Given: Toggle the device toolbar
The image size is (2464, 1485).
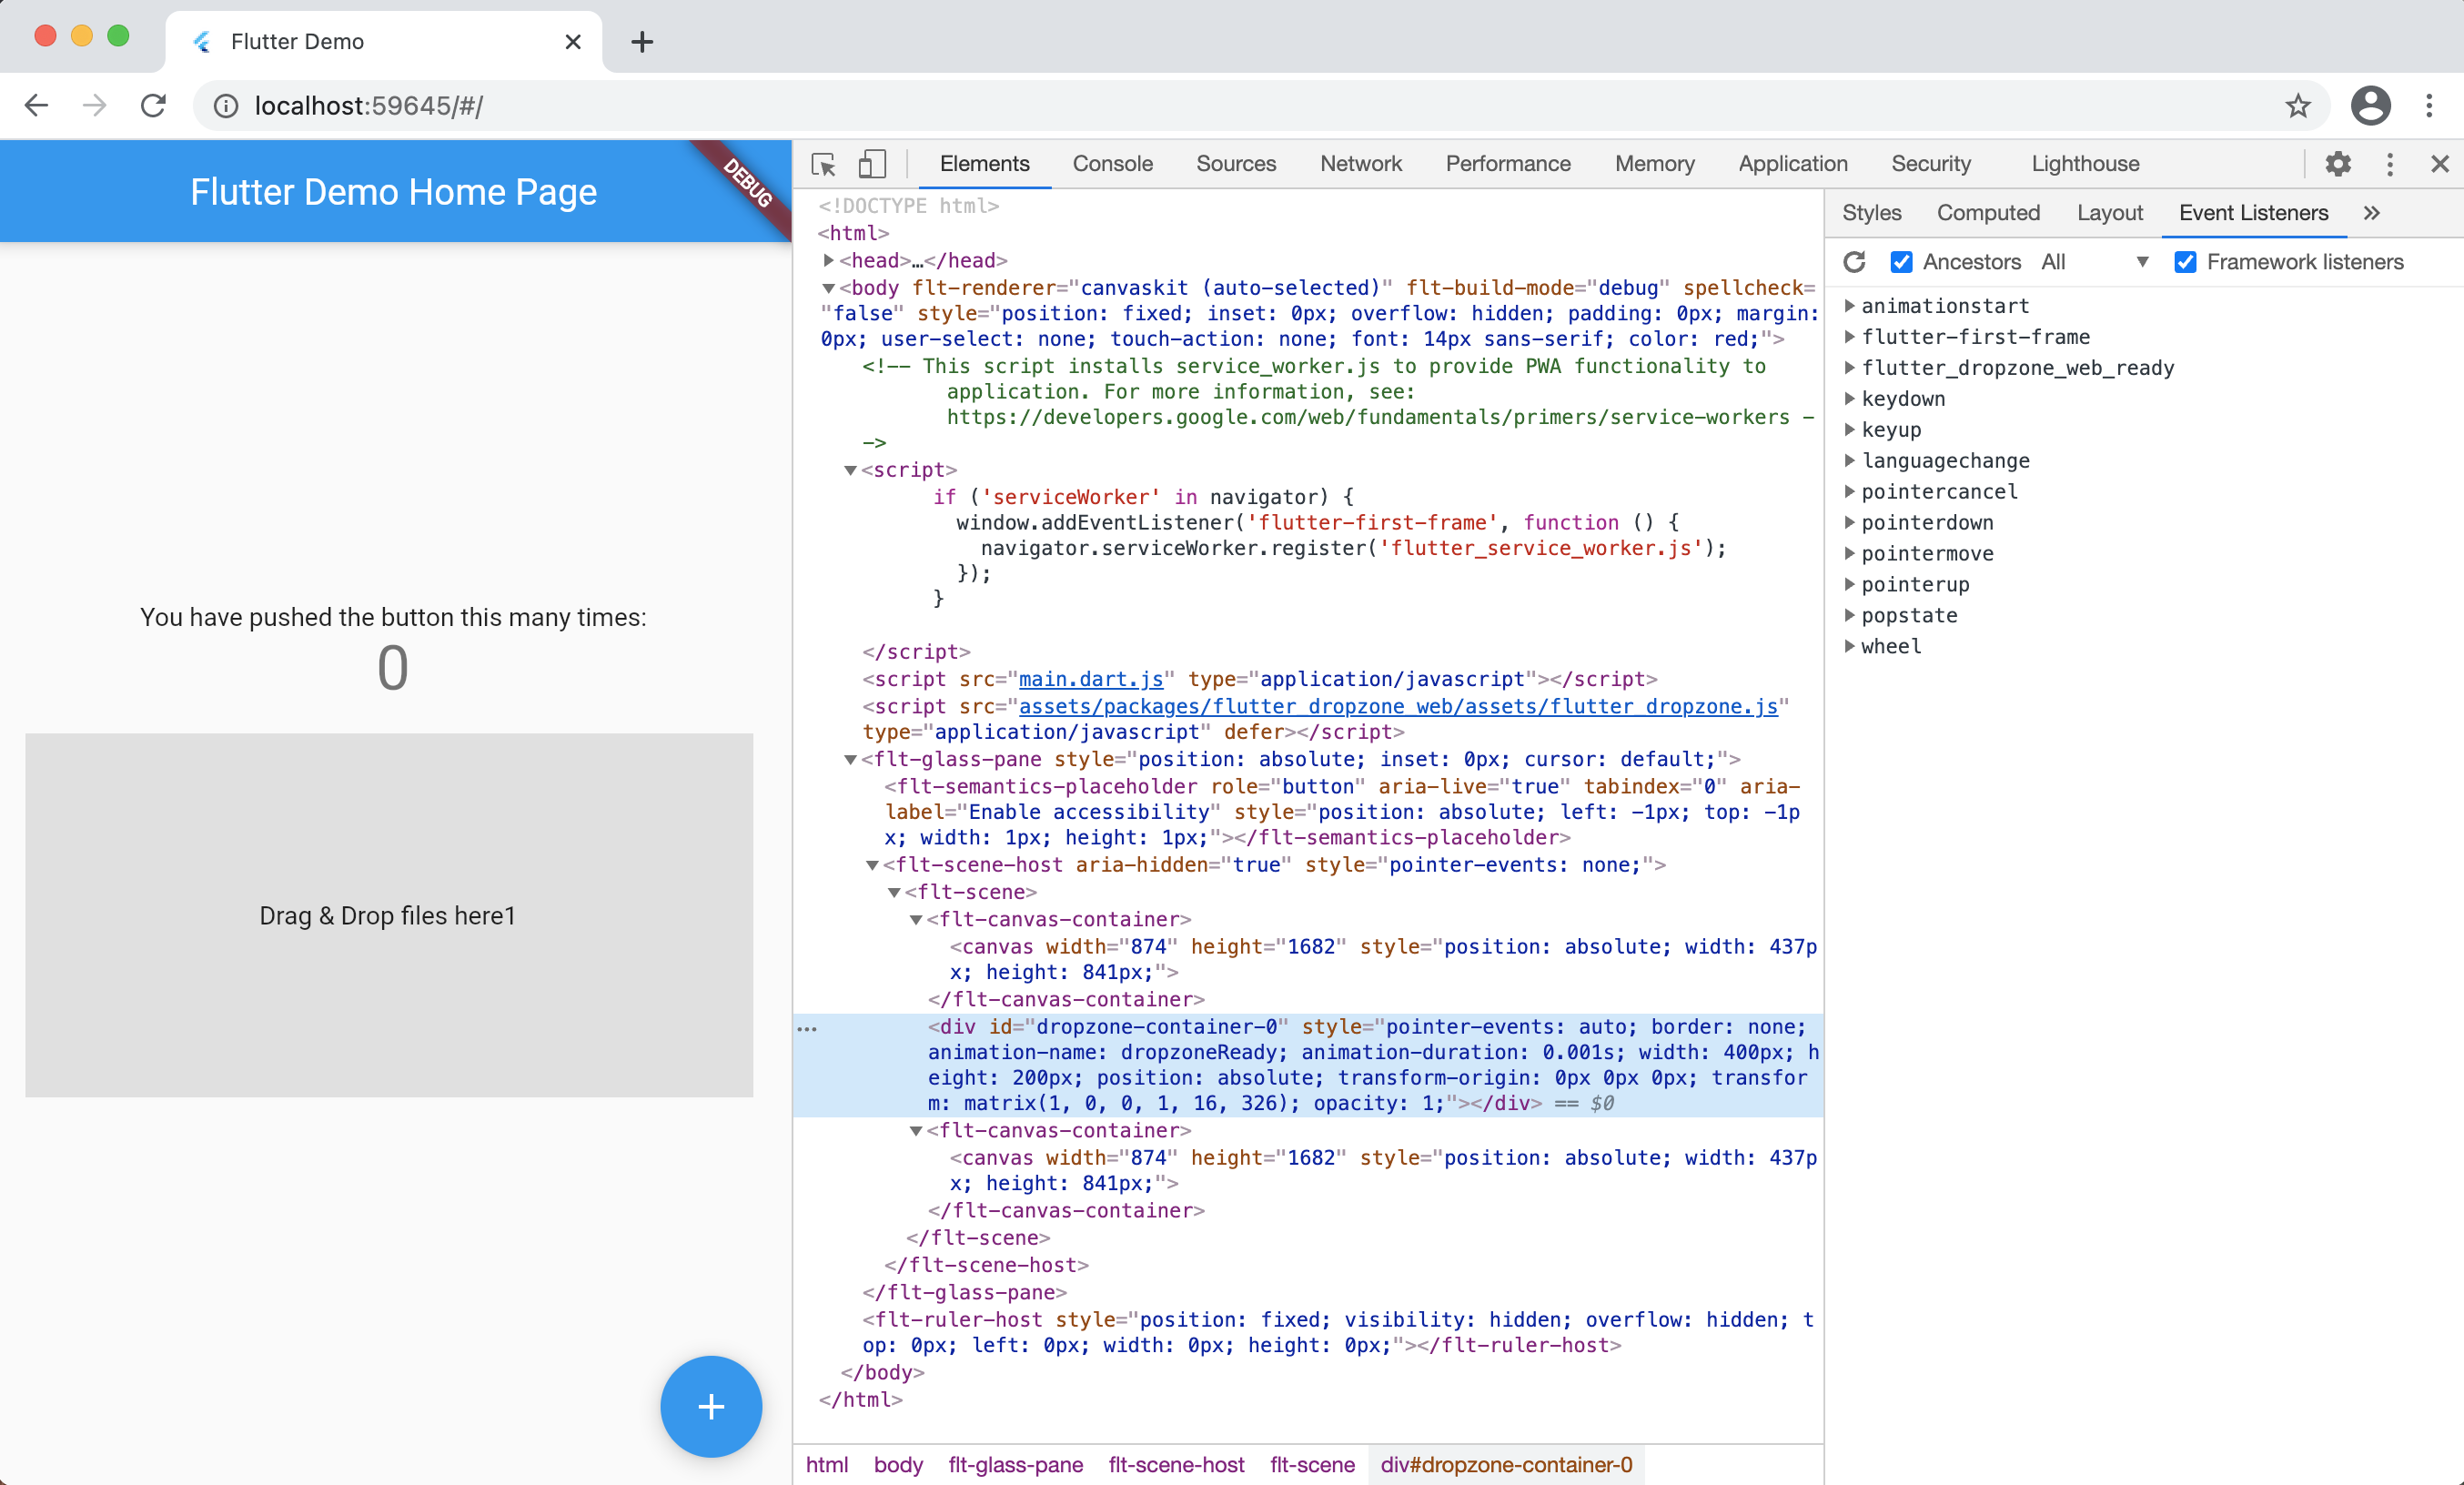Looking at the screenshot, I should pyautogui.click(x=871, y=164).
